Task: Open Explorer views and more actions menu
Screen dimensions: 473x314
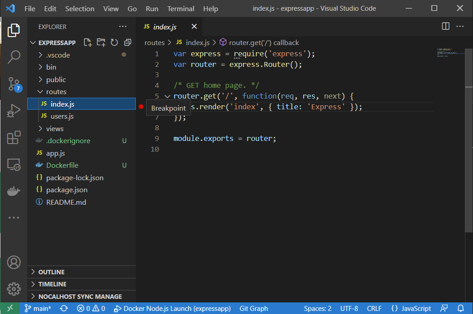Action: (122, 26)
